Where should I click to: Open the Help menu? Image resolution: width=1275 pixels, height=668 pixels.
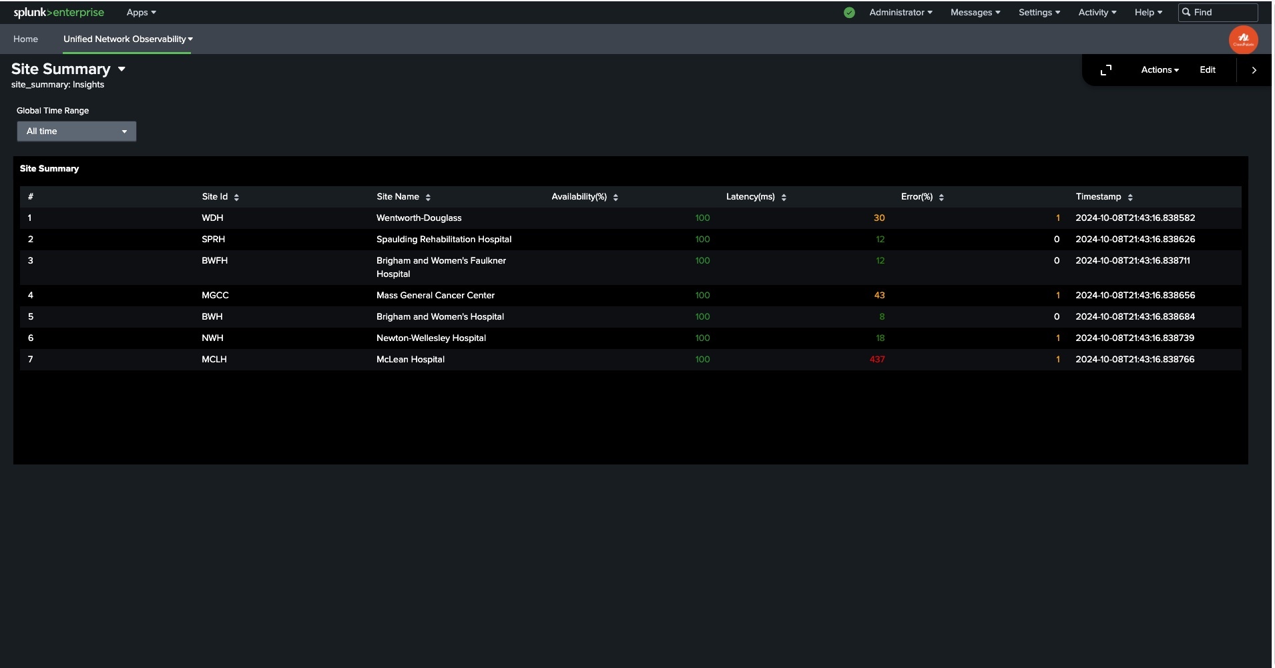tap(1148, 12)
